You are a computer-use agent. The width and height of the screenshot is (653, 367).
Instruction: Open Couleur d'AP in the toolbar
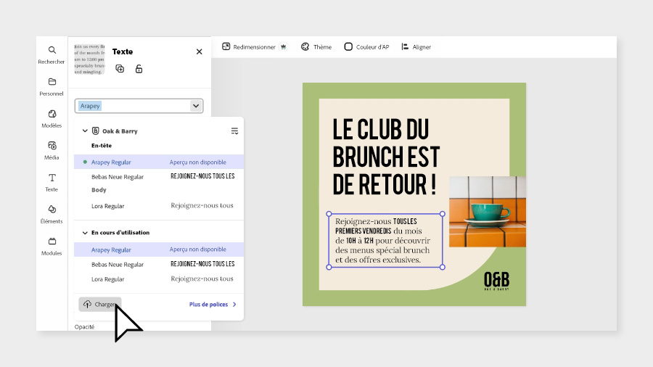[367, 47]
